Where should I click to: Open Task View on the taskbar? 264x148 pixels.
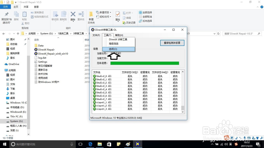81,144
